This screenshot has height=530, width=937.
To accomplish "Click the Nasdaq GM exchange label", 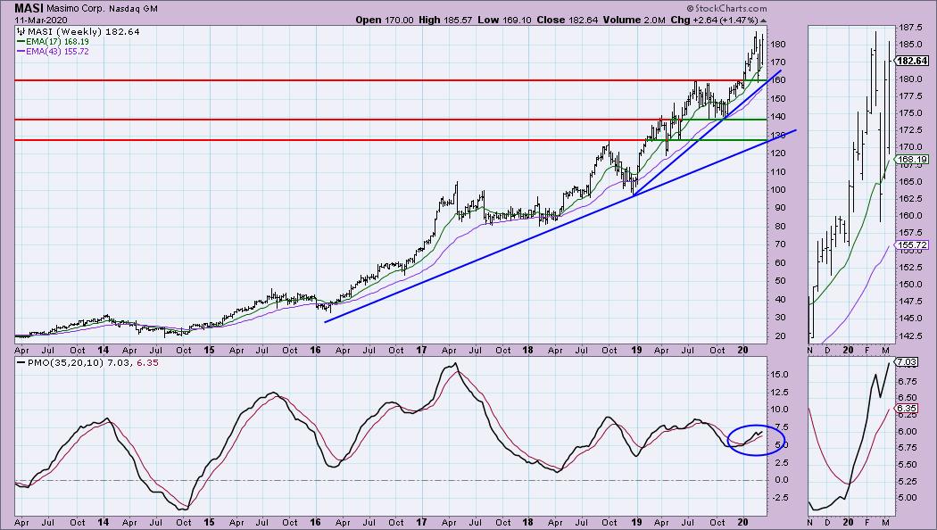I will point(133,9).
